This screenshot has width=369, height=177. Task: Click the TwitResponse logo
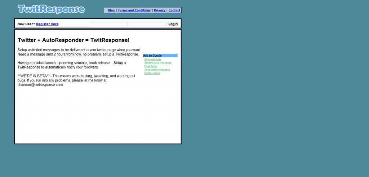click(x=51, y=9)
